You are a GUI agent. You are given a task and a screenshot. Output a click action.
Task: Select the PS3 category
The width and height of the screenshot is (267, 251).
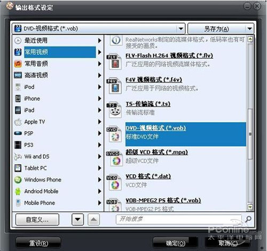pos(58,145)
